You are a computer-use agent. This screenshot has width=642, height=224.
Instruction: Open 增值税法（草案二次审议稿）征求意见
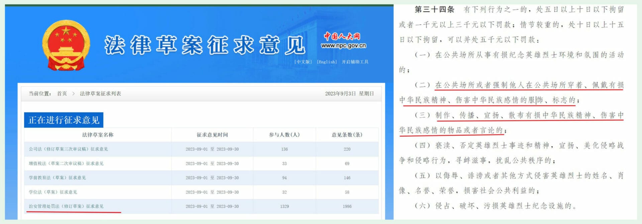click(x=66, y=164)
